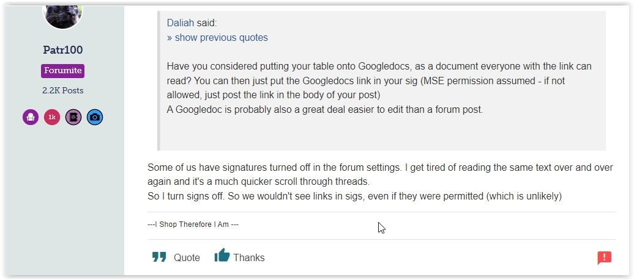Click the reply about signatures turned off
634x280 pixels.
[380, 174]
